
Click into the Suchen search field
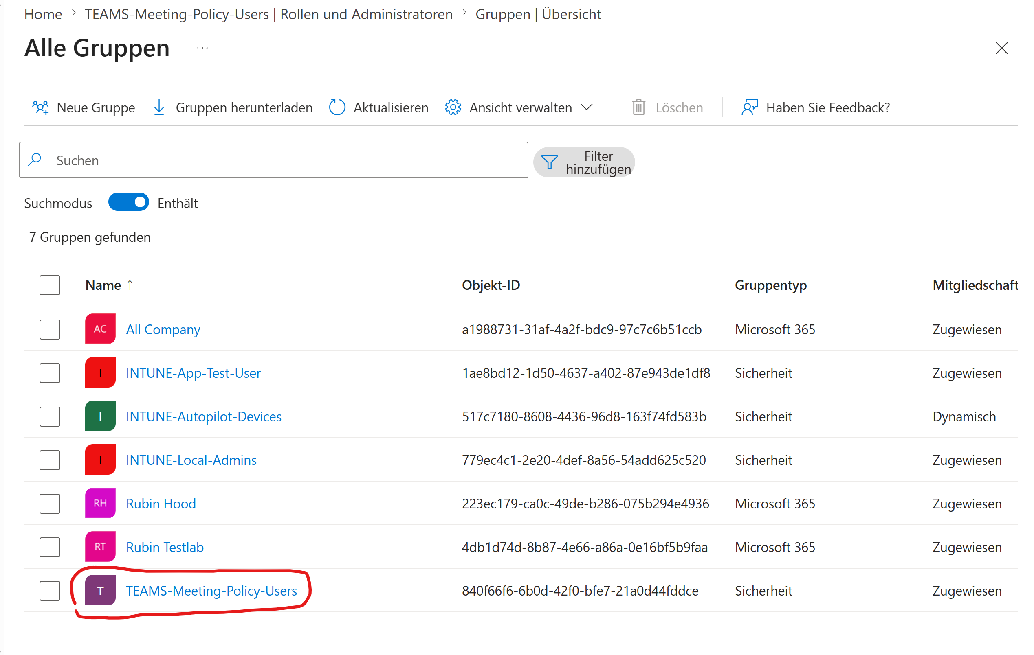pos(273,160)
